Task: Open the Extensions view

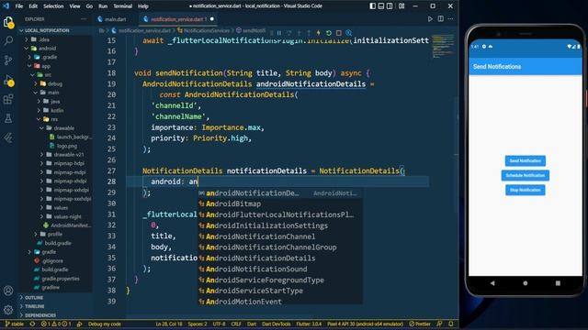Action: tap(8, 99)
